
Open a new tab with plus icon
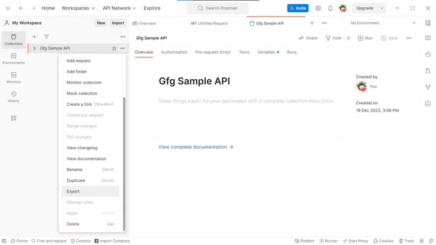[x=312, y=23]
